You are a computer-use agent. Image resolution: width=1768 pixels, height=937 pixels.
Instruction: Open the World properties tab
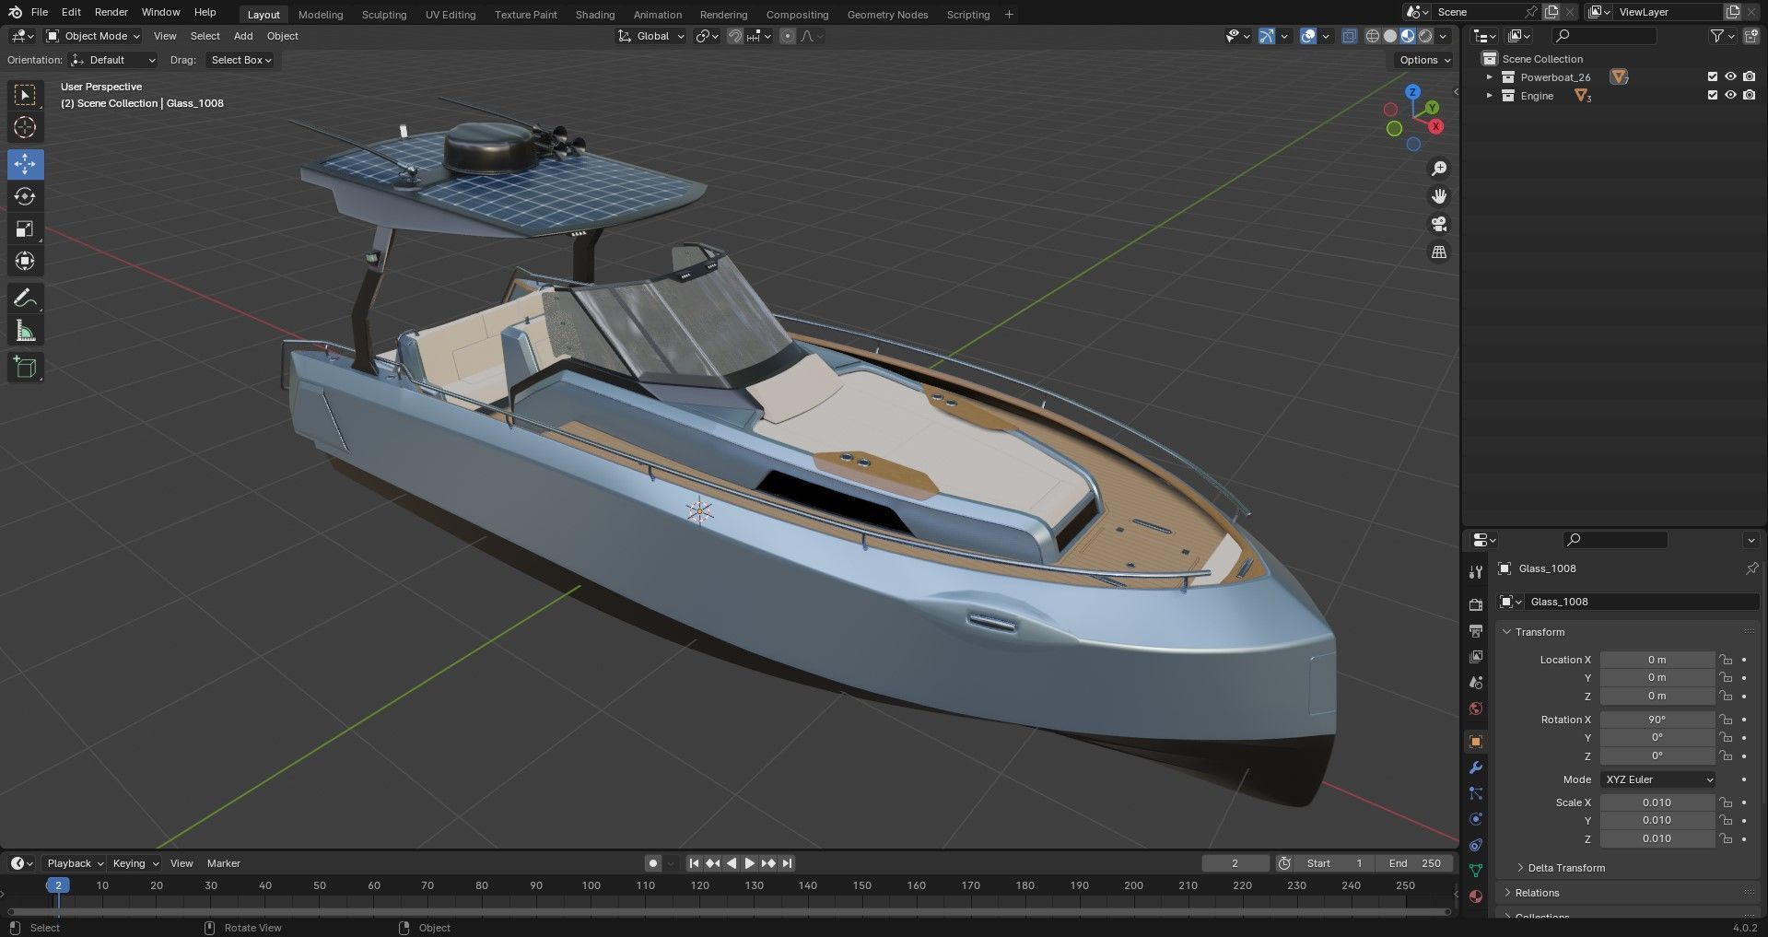1475,708
